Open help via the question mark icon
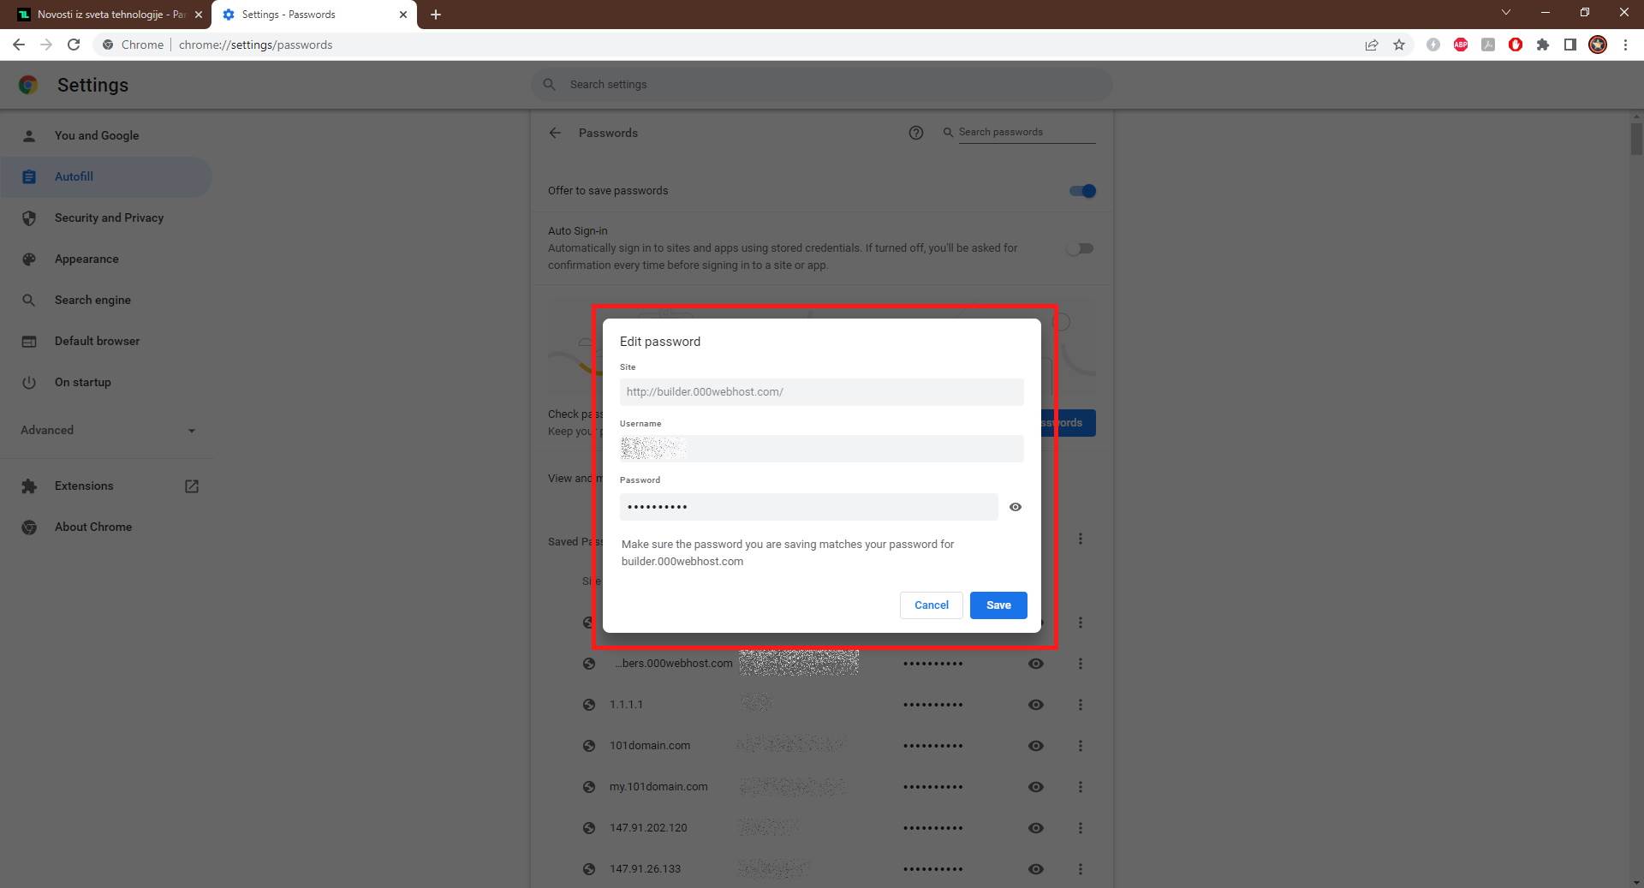This screenshot has width=1644, height=888. click(916, 133)
